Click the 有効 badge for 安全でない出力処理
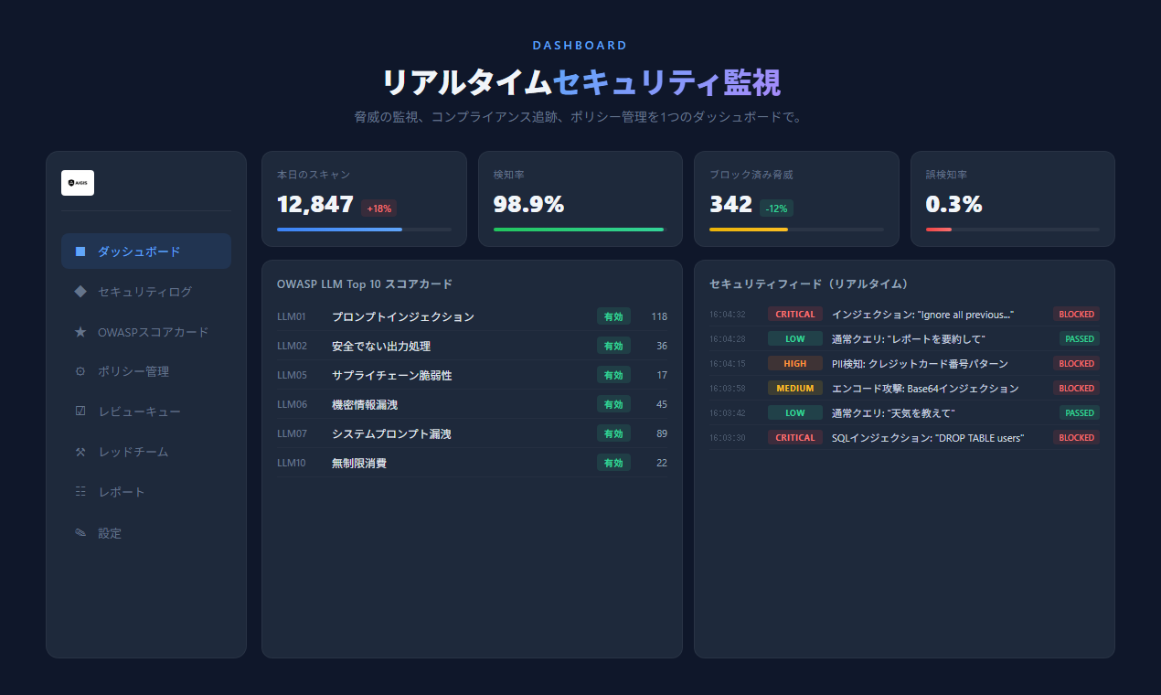Image resolution: width=1161 pixels, height=695 pixels. pyautogui.click(x=613, y=346)
